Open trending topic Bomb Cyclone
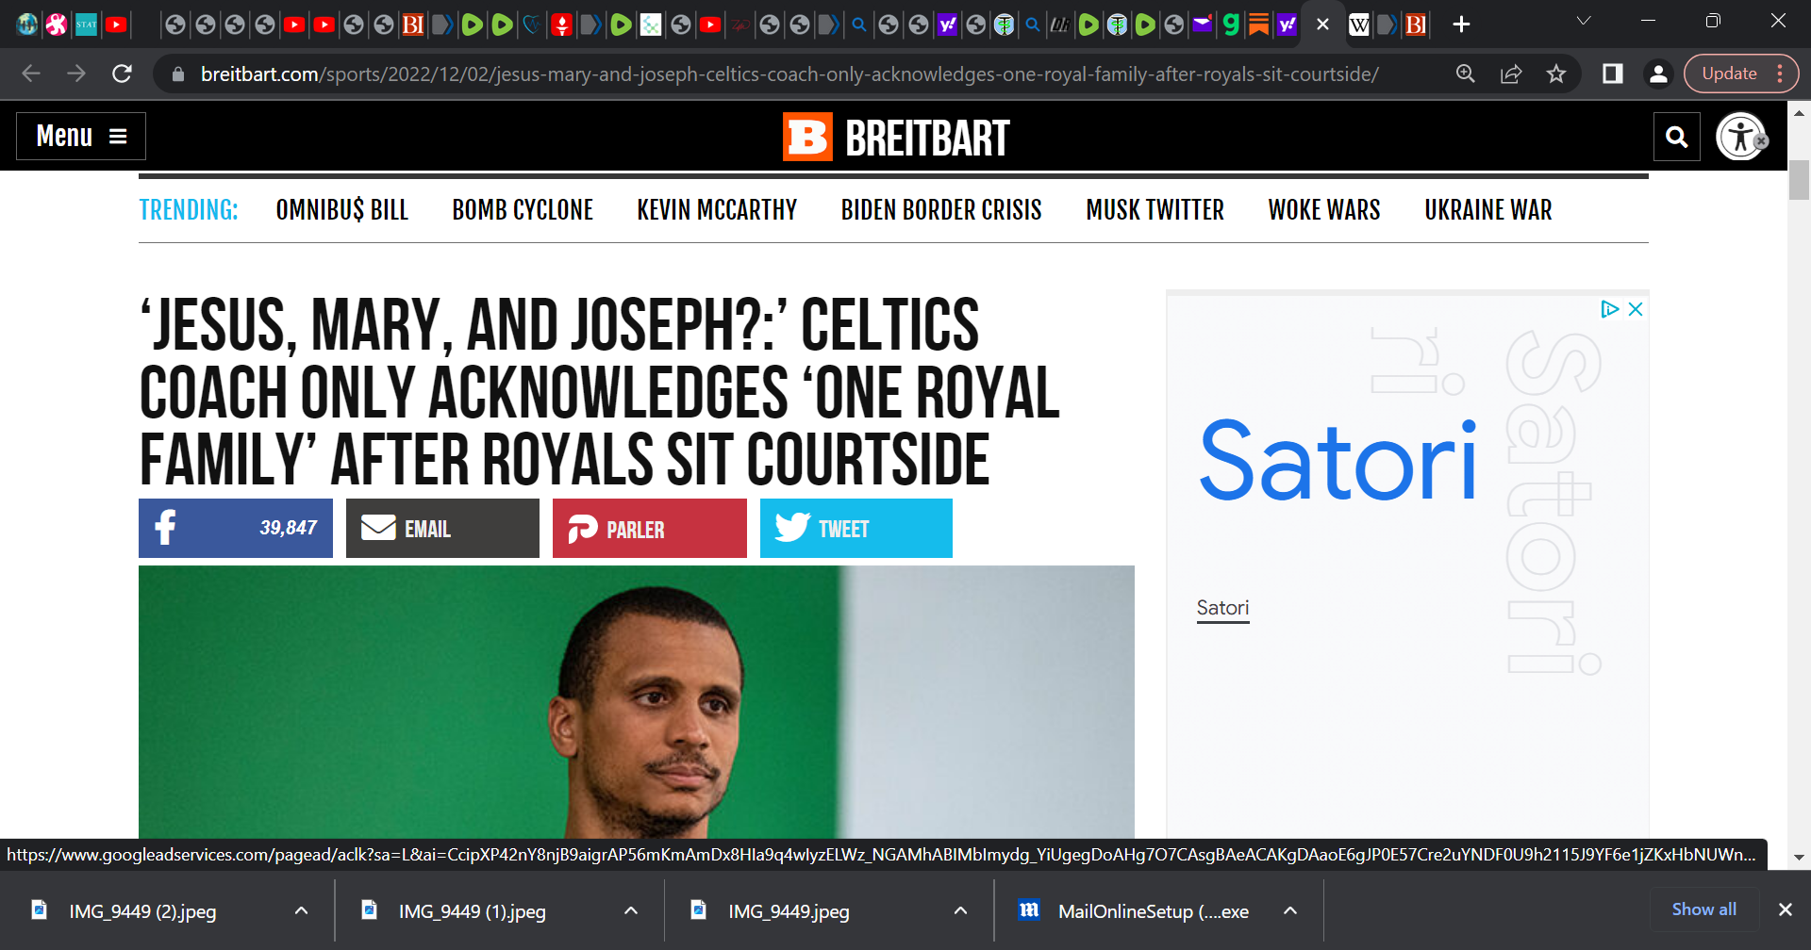This screenshot has width=1811, height=950. click(x=523, y=209)
